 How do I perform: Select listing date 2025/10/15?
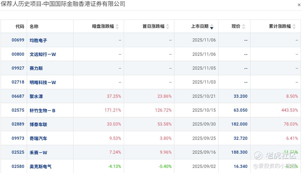point(204,110)
